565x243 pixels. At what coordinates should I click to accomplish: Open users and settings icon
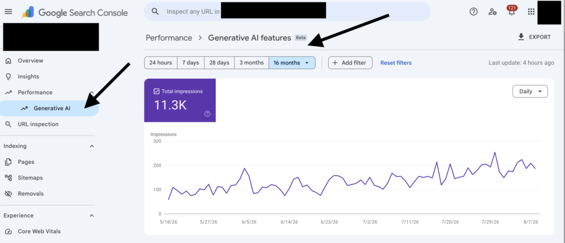tap(493, 12)
